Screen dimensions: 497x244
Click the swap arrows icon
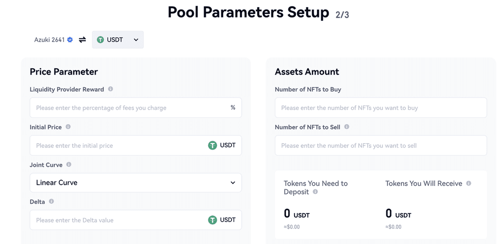tap(83, 40)
